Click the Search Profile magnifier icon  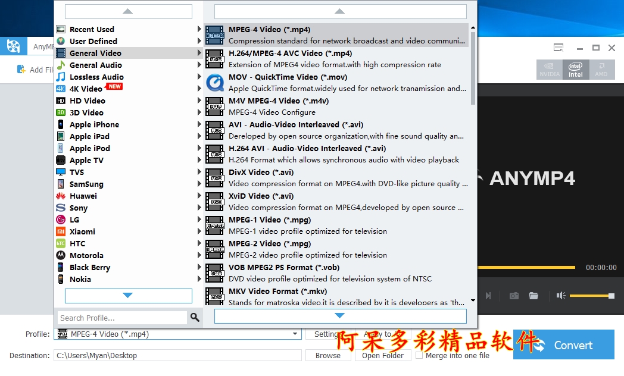click(x=195, y=317)
